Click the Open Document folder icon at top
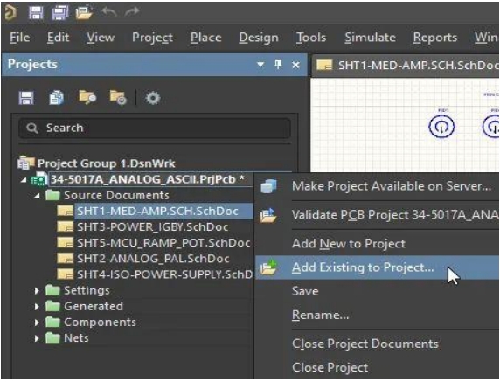Screen dimensions: 500x382 click(x=84, y=13)
